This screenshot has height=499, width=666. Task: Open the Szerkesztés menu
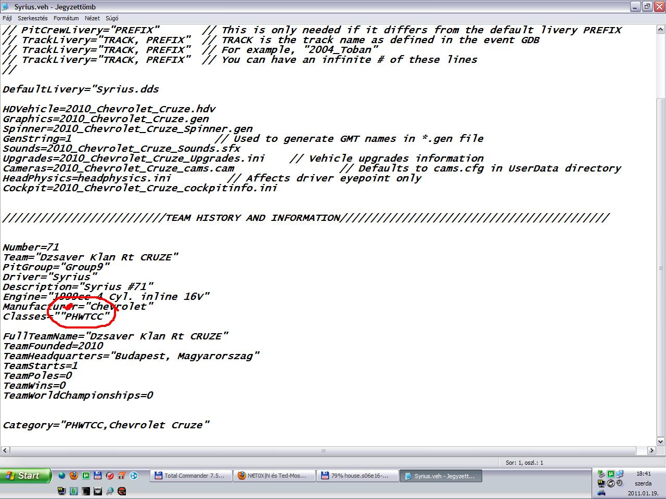coord(33,18)
